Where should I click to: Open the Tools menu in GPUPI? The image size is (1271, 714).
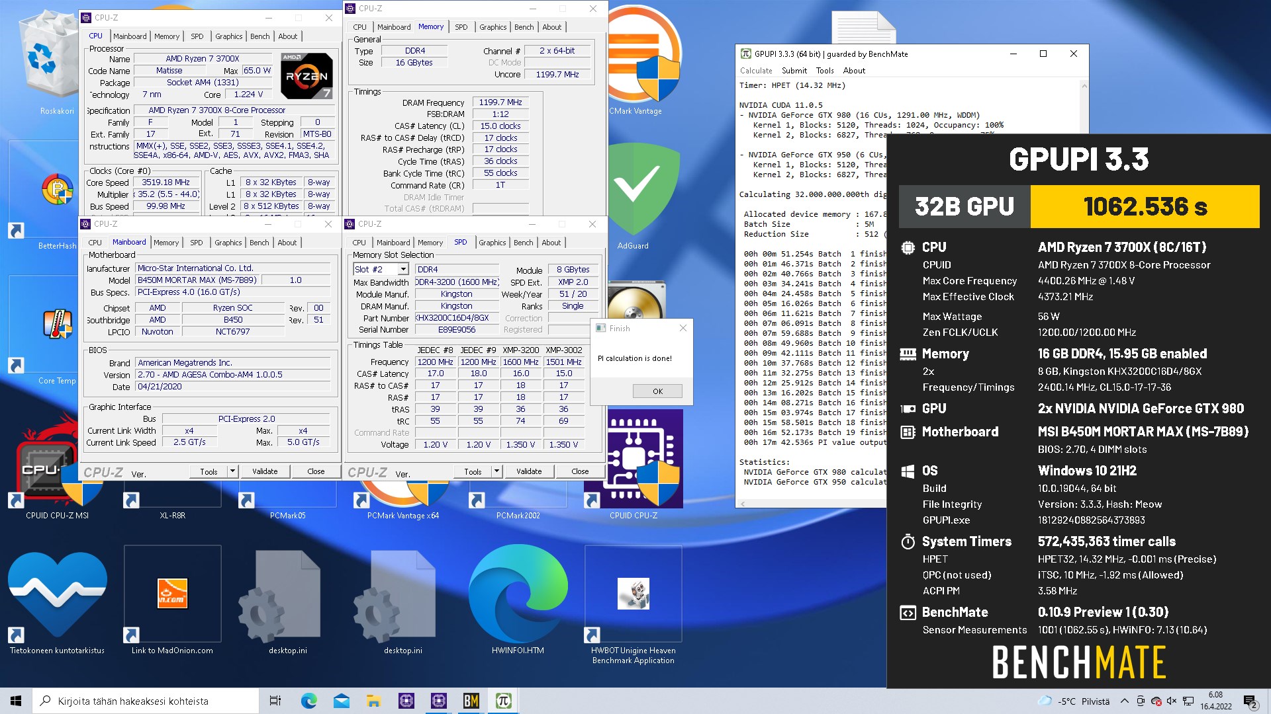[x=825, y=71]
